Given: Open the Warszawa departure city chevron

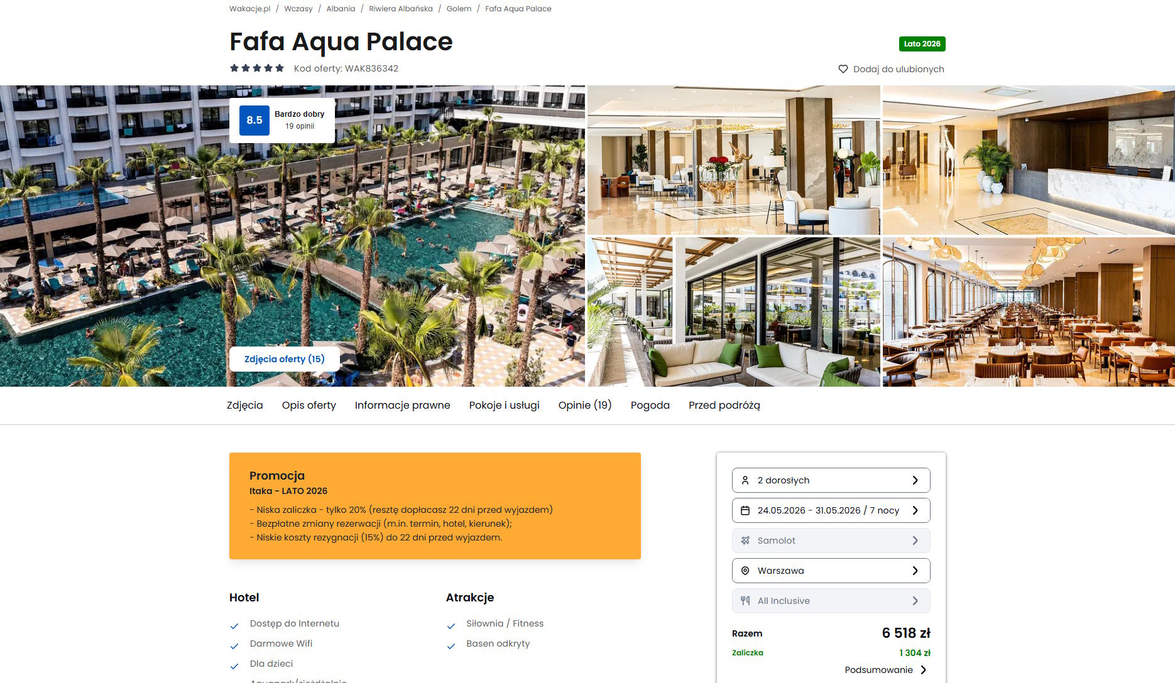Looking at the screenshot, I should click(x=915, y=571).
